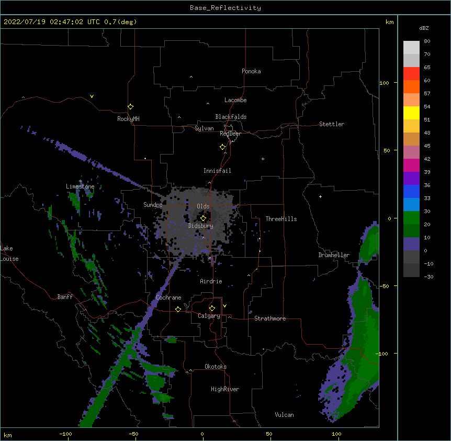451x441 pixels.
Task: Click the Okotoks town label
Action: pos(216,367)
